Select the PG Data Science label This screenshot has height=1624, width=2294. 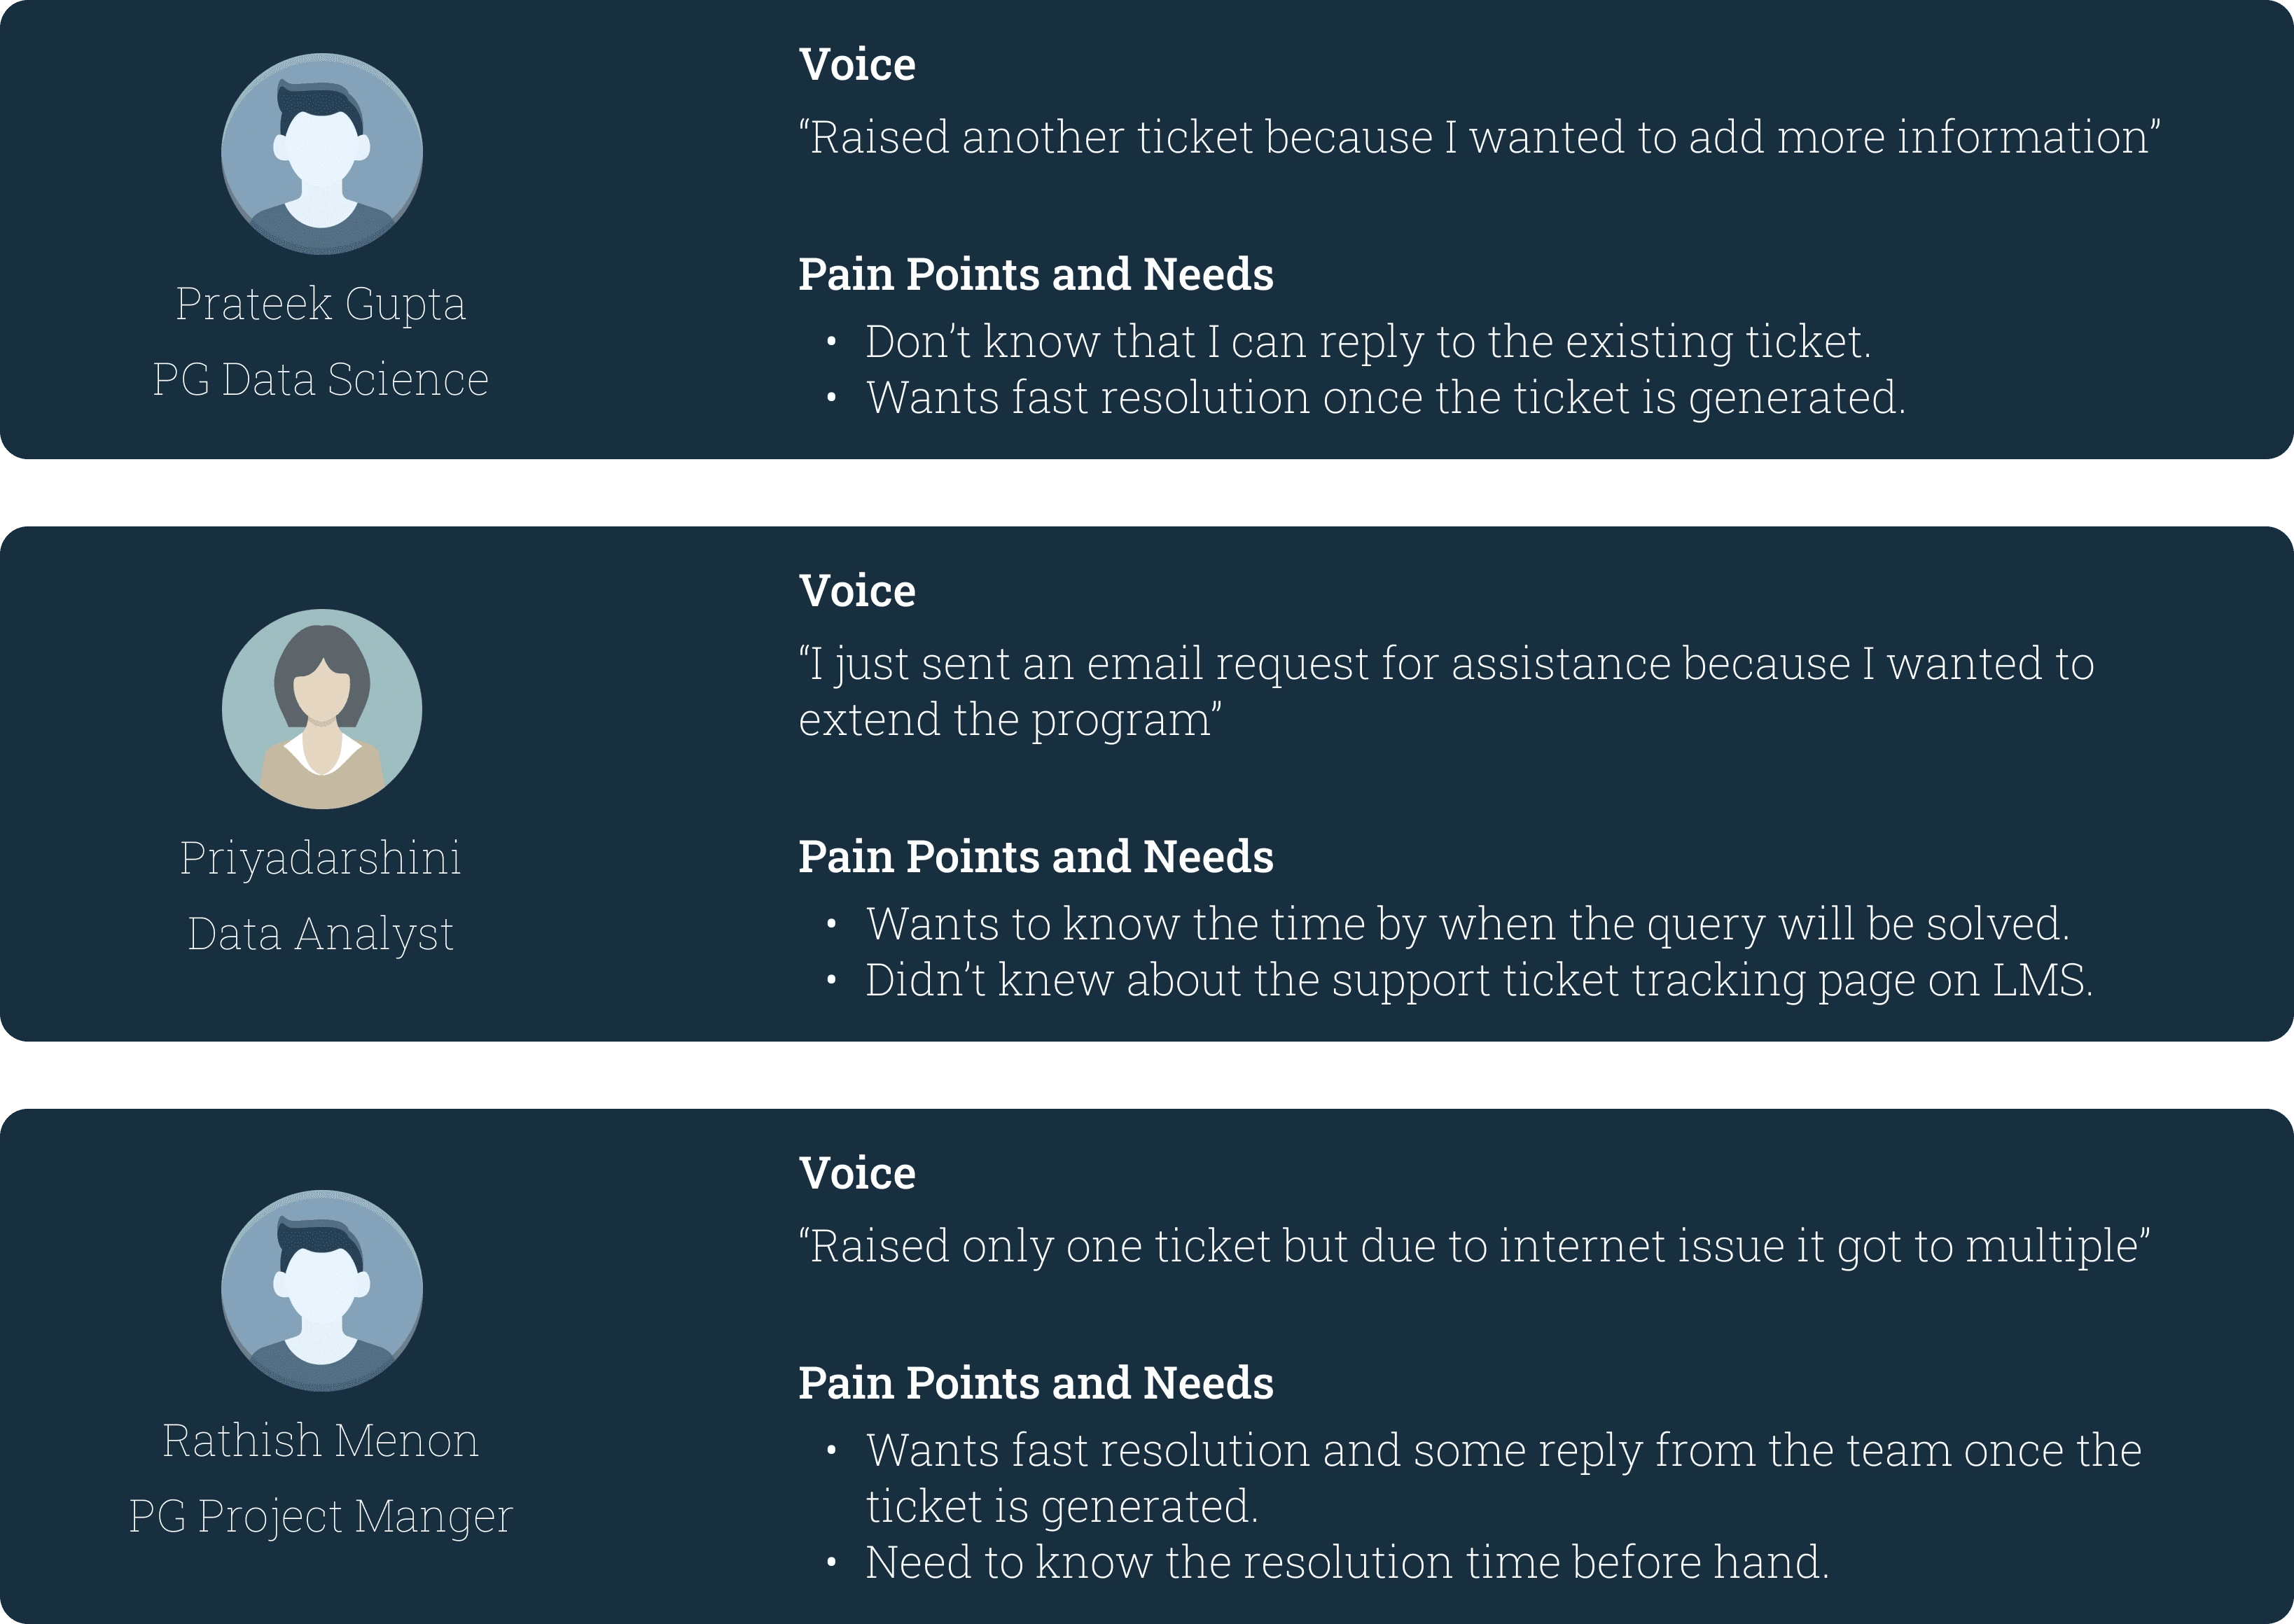point(321,380)
